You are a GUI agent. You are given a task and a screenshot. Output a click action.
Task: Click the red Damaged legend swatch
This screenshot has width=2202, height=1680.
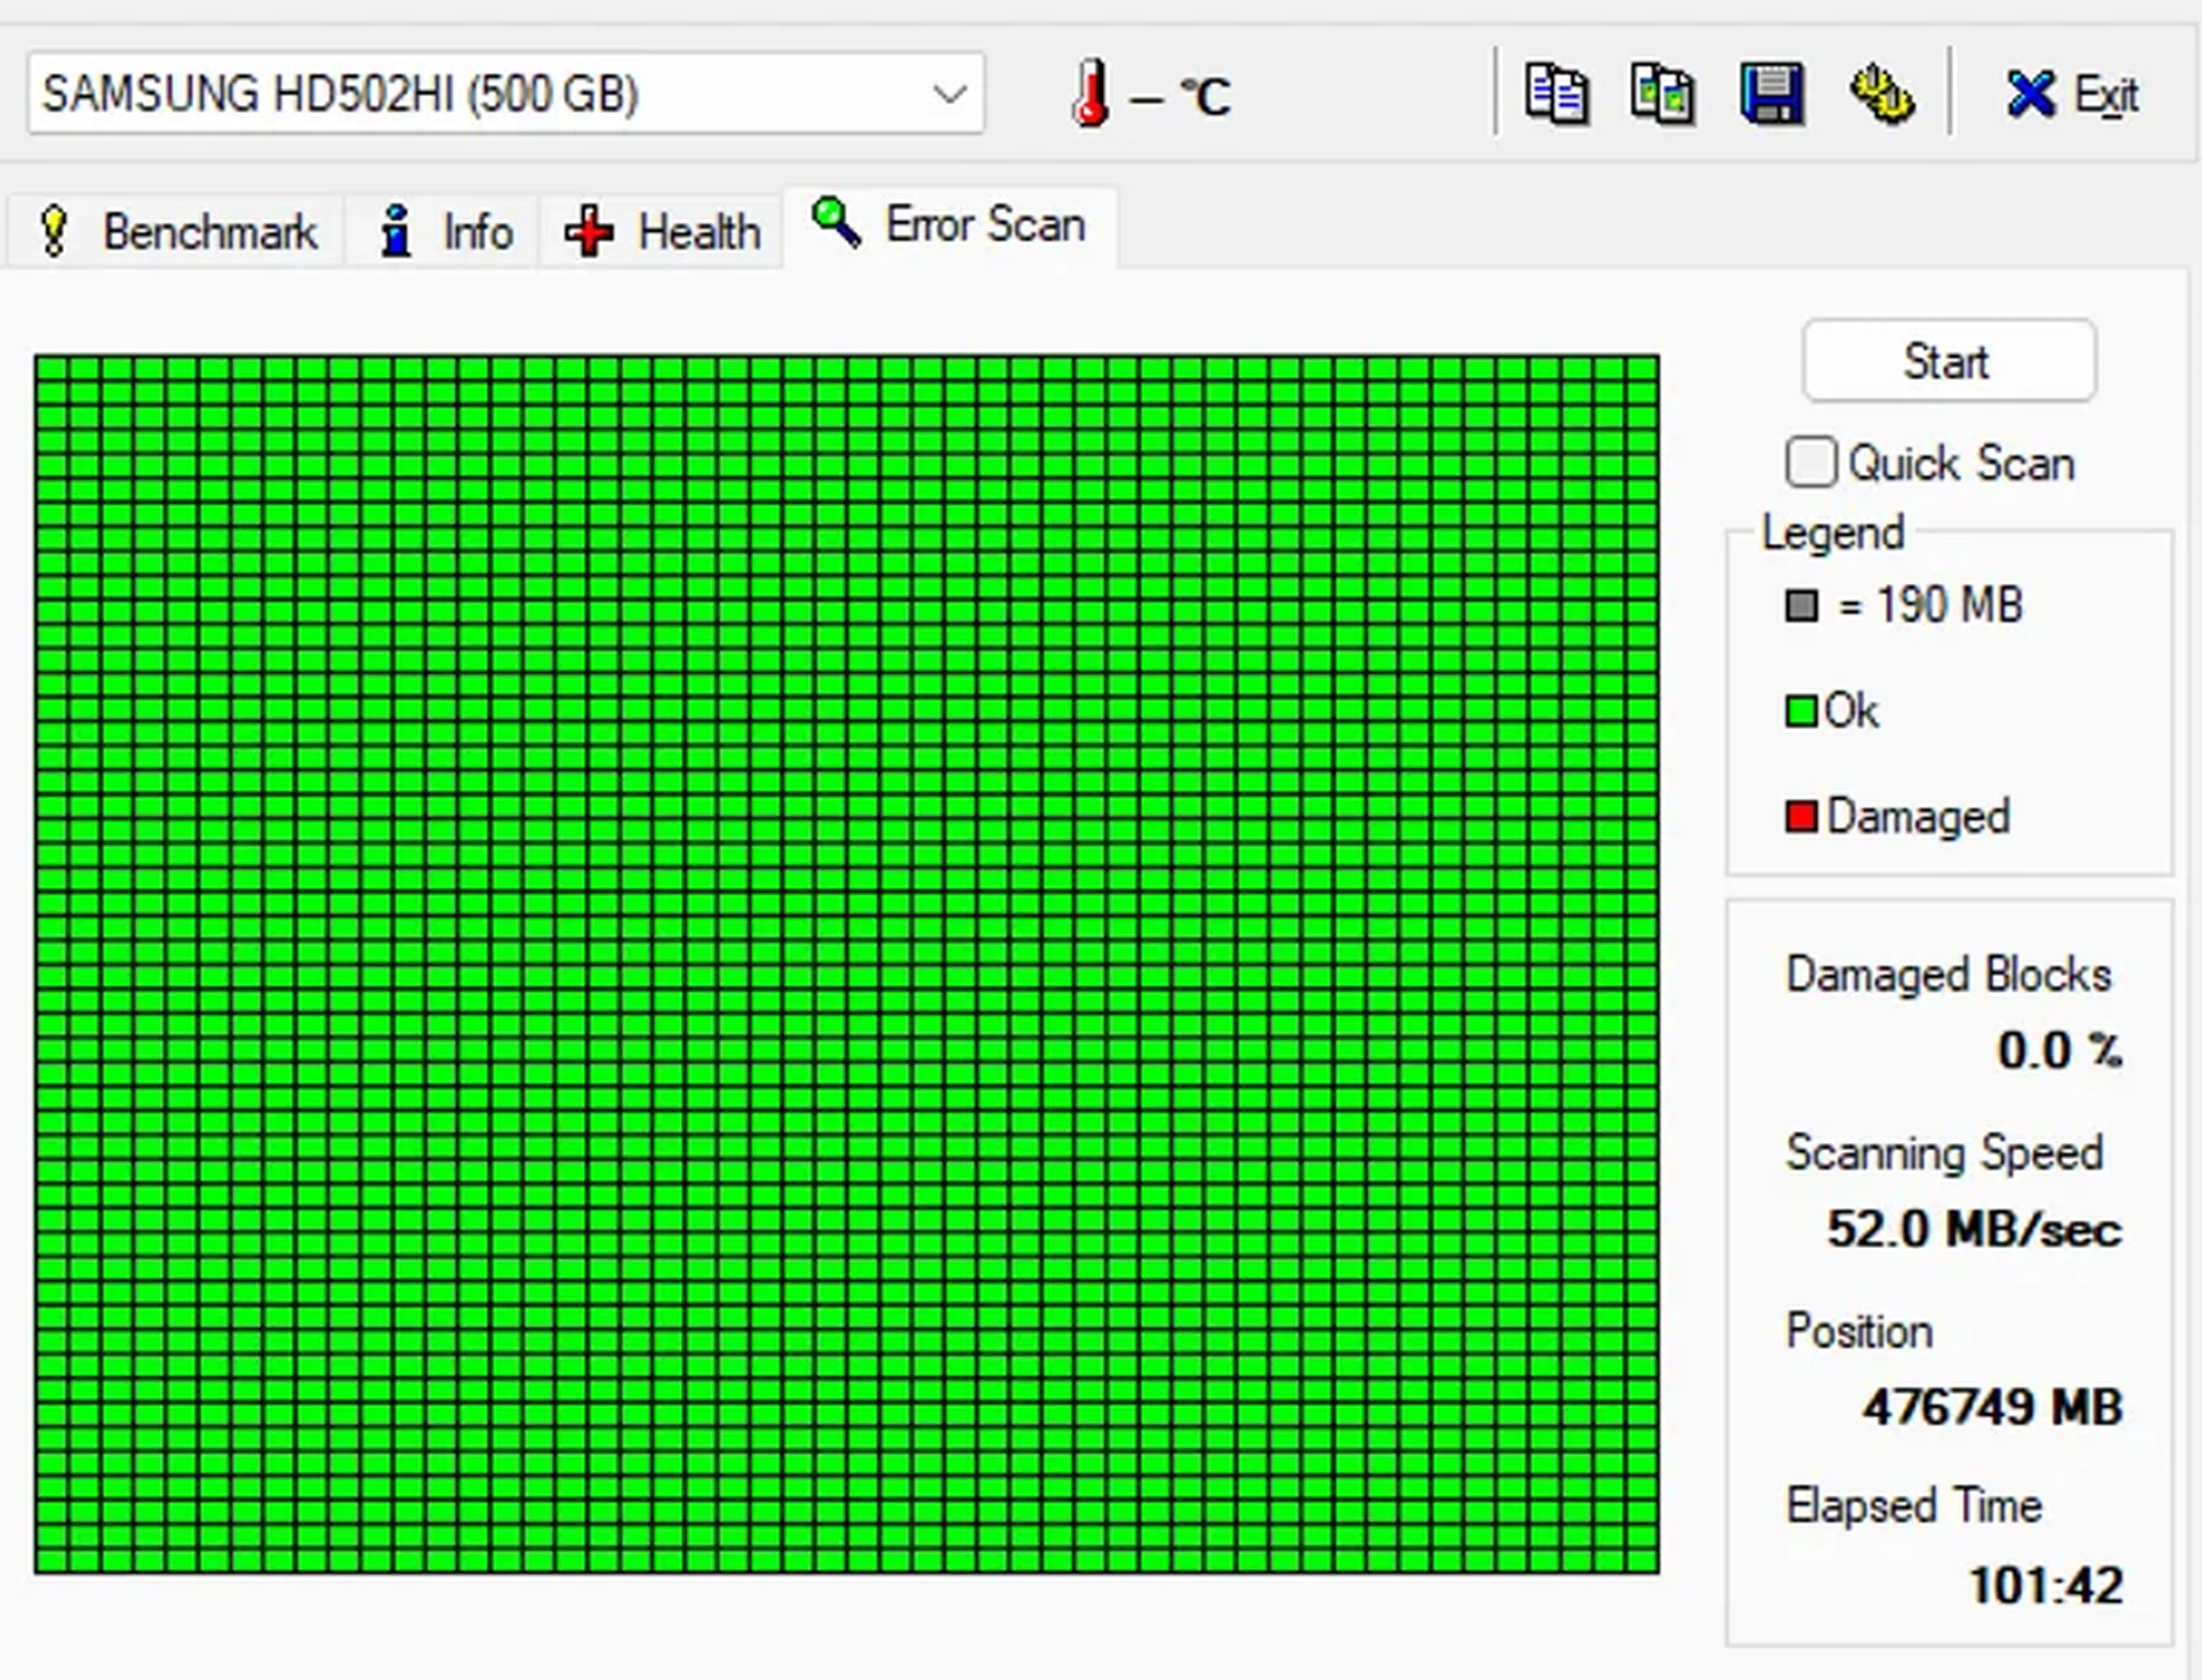click(1801, 817)
